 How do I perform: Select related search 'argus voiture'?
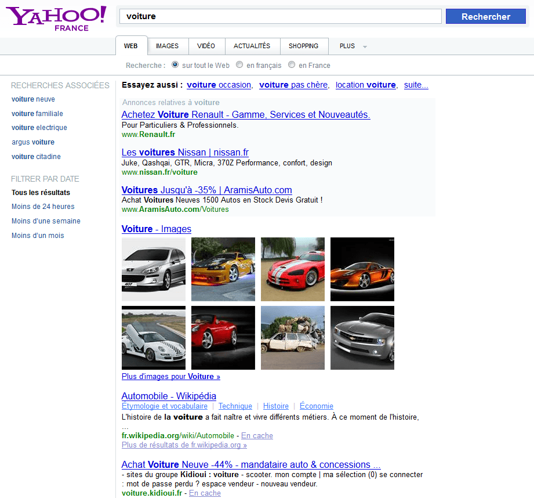tap(33, 142)
